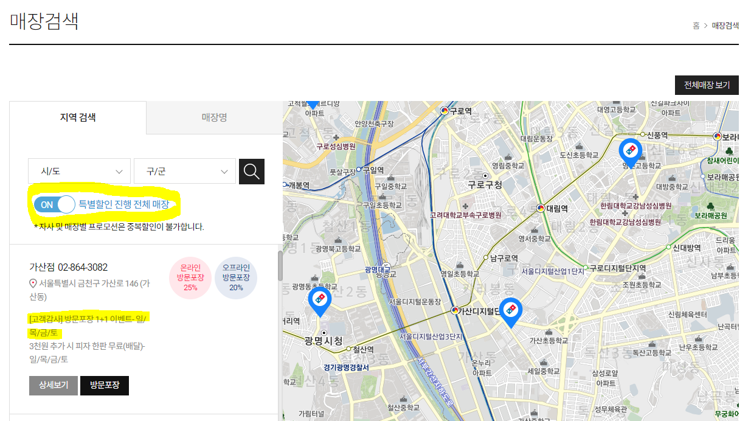Select Domino's map pin near 광명동초등학교
The image size is (751, 421).
[x=319, y=301]
